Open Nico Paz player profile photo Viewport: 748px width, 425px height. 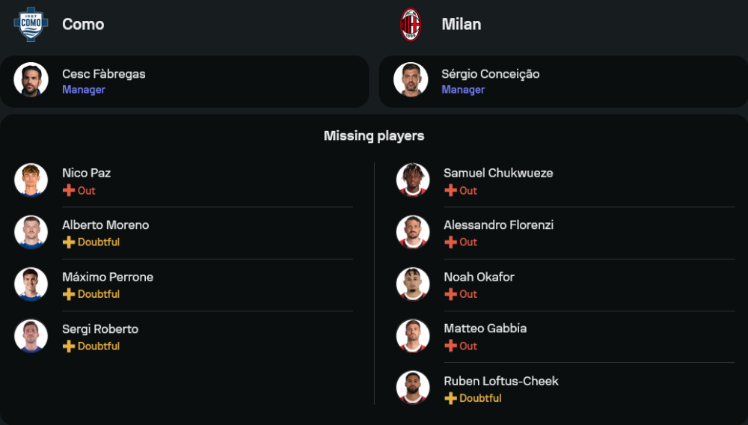[x=31, y=180]
